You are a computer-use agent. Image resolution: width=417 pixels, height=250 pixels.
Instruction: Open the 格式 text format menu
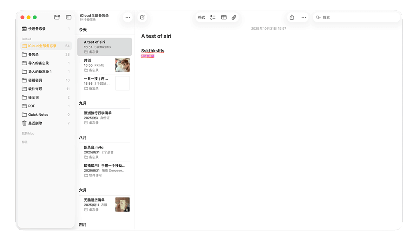201,17
